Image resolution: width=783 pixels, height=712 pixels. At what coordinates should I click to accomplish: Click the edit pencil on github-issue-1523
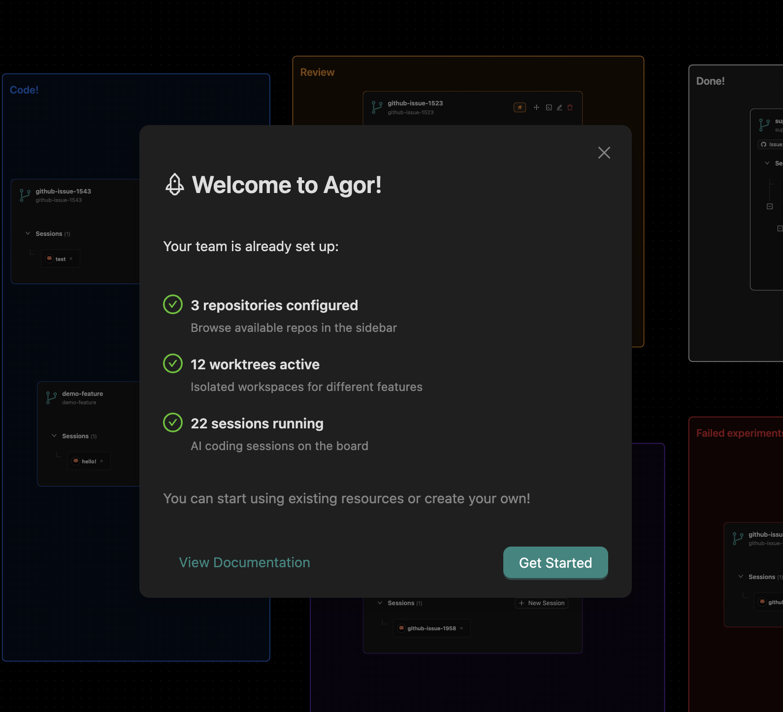tap(559, 107)
